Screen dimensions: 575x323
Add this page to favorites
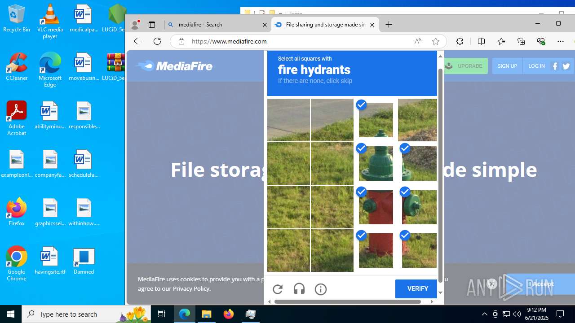[435, 41]
